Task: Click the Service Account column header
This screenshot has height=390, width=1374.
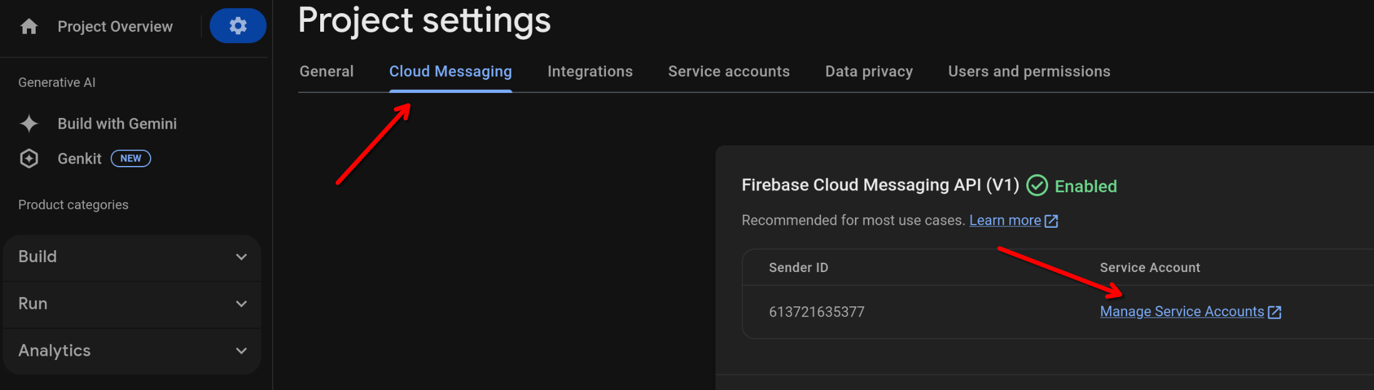Action: pyautogui.click(x=1150, y=268)
